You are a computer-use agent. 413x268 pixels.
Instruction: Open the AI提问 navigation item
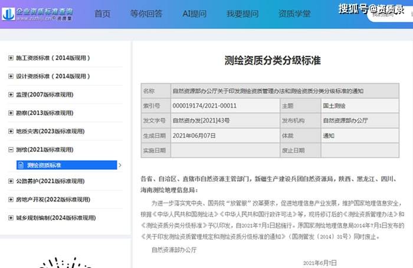click(195, 14)
